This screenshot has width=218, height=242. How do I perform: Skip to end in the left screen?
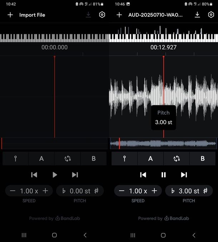coord(75,175)
